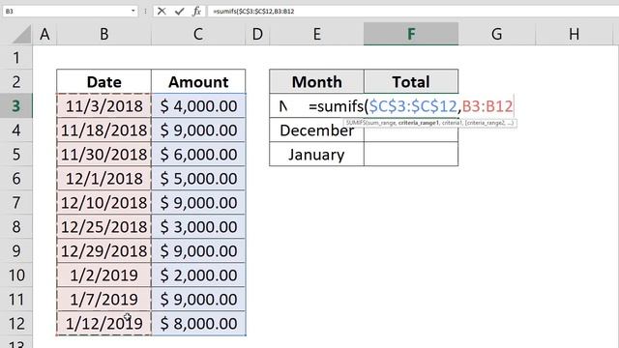This screenshot has width=619, height=348.
Task: Select the cell with date 1/7/2019
Action: pyautogui.click(x=103, y=299)
